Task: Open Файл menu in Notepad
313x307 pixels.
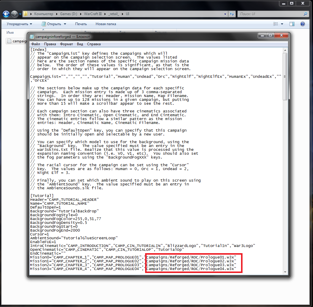Action: pyautogui.click(x=36, y=44)
